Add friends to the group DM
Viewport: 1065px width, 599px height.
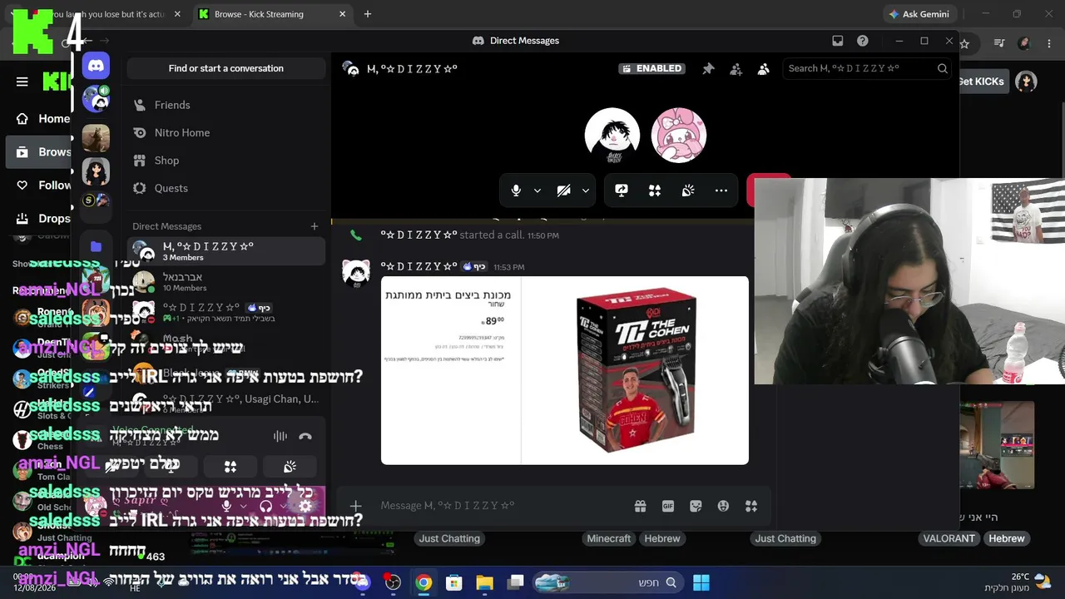point(736,69)
